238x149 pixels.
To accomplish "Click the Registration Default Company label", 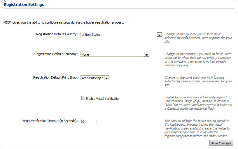I will click(56, 54).
